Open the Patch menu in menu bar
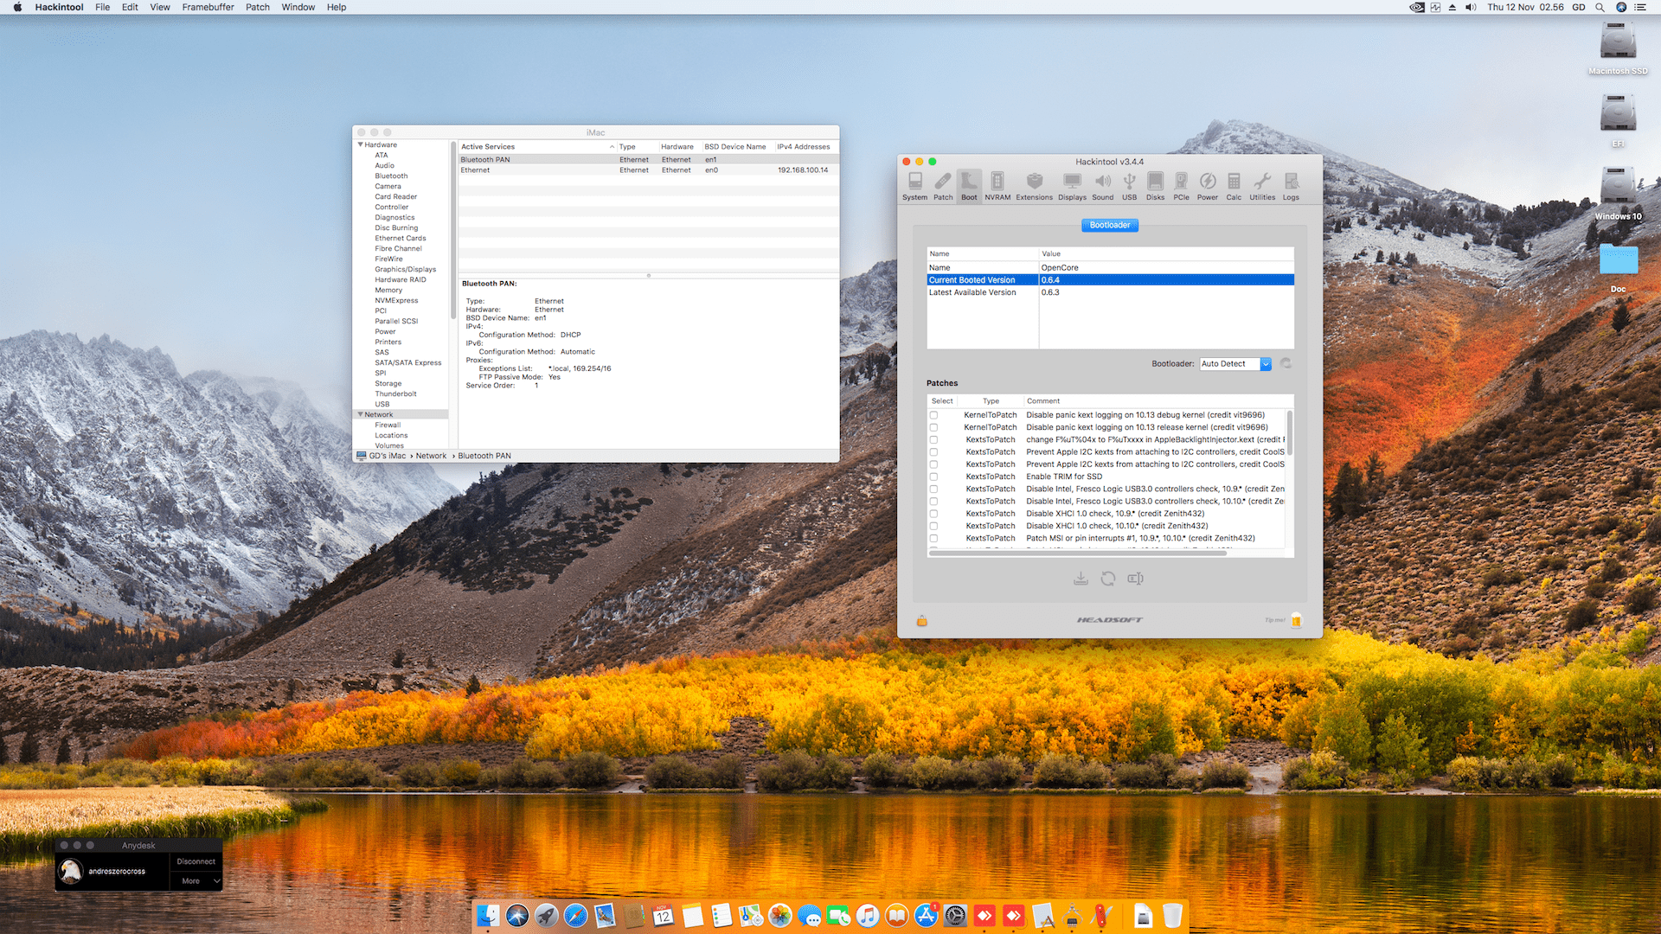1661x934 pixels. coord(257,7)
